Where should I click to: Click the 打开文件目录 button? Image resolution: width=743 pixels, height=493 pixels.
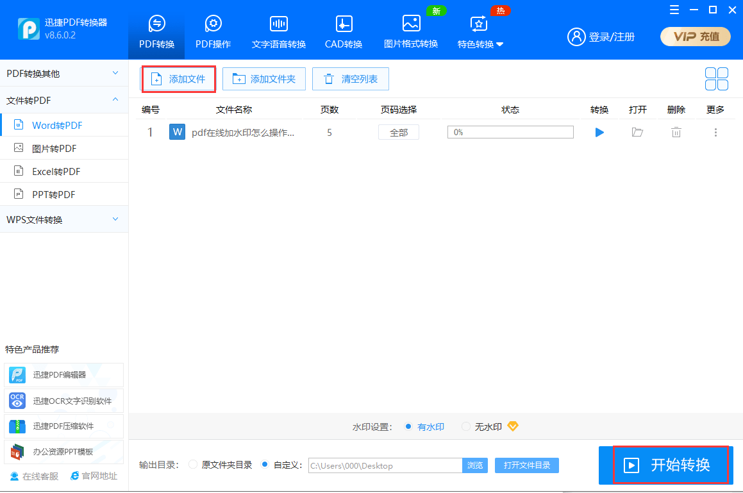(527, 465)
